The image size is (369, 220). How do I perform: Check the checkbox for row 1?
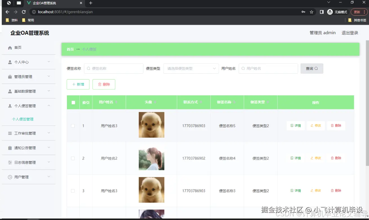[x=73, y=126]
